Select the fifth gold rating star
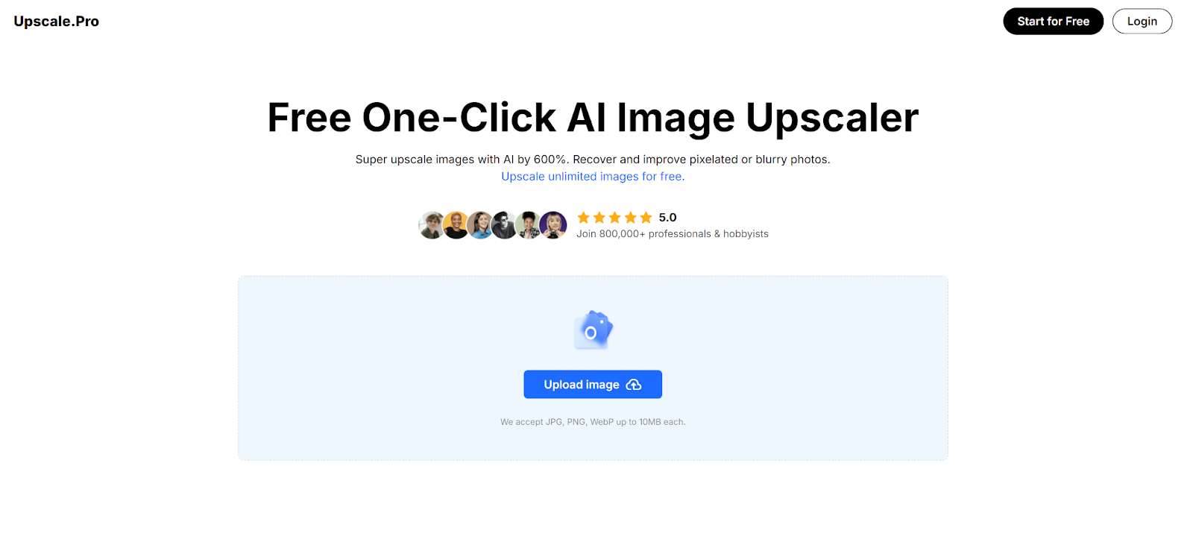This screenshot has width=1193, height=542. pos(646,218)
